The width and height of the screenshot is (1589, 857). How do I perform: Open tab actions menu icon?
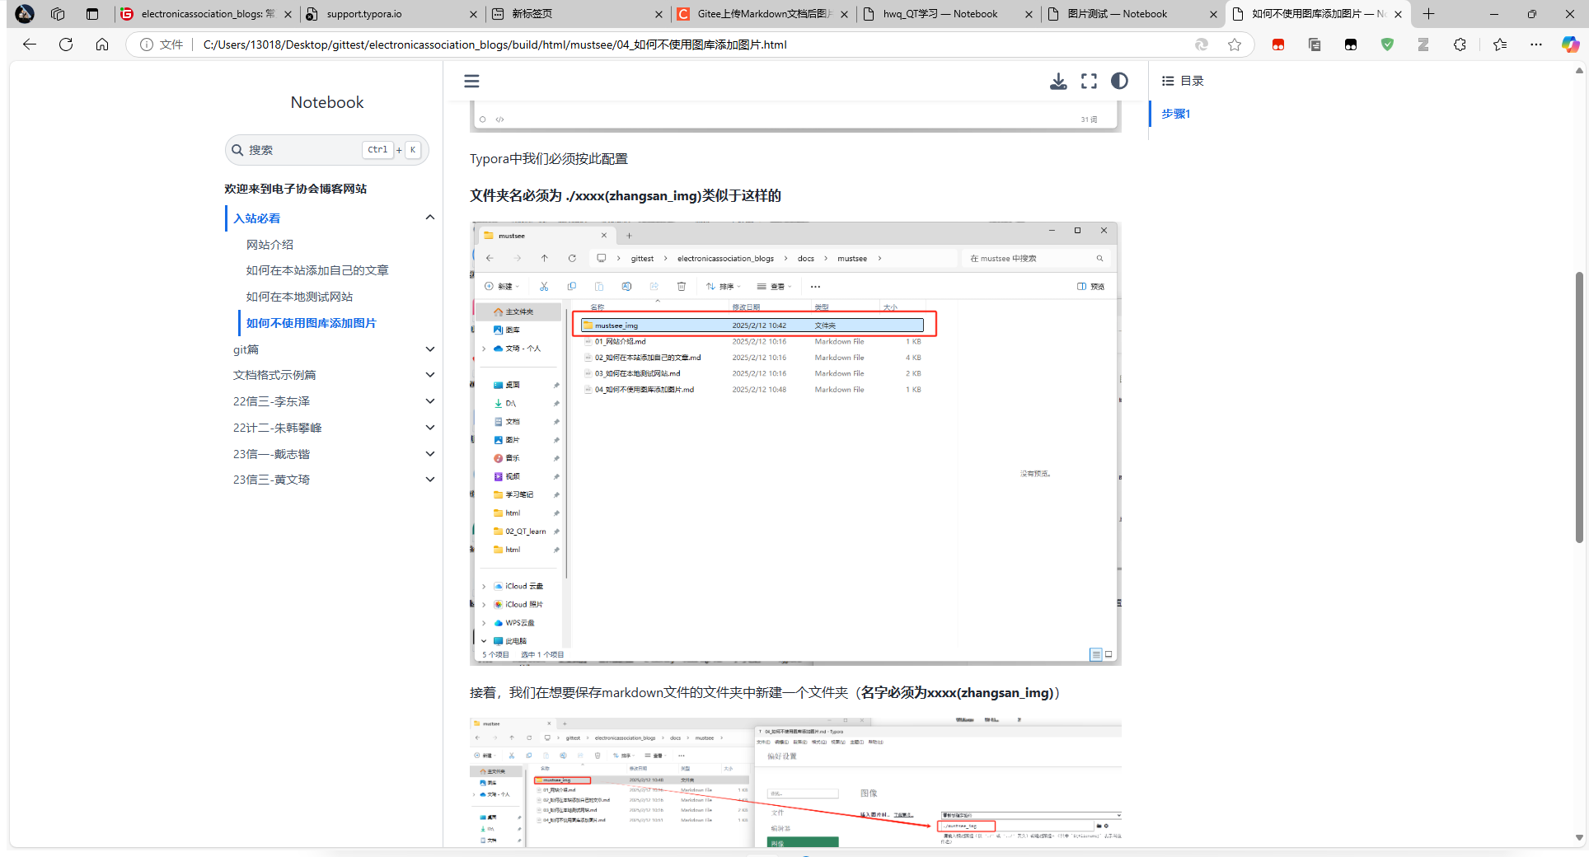click(92, 14)
